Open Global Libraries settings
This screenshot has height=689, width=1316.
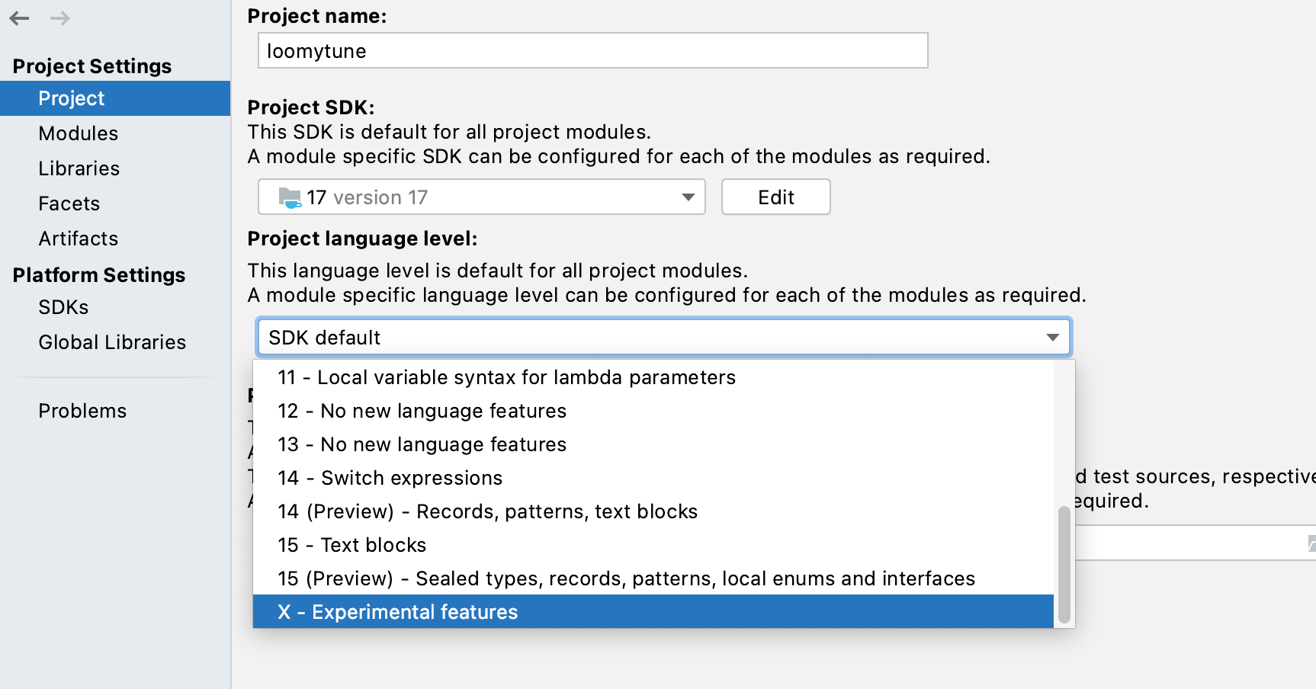pos(111,341)
